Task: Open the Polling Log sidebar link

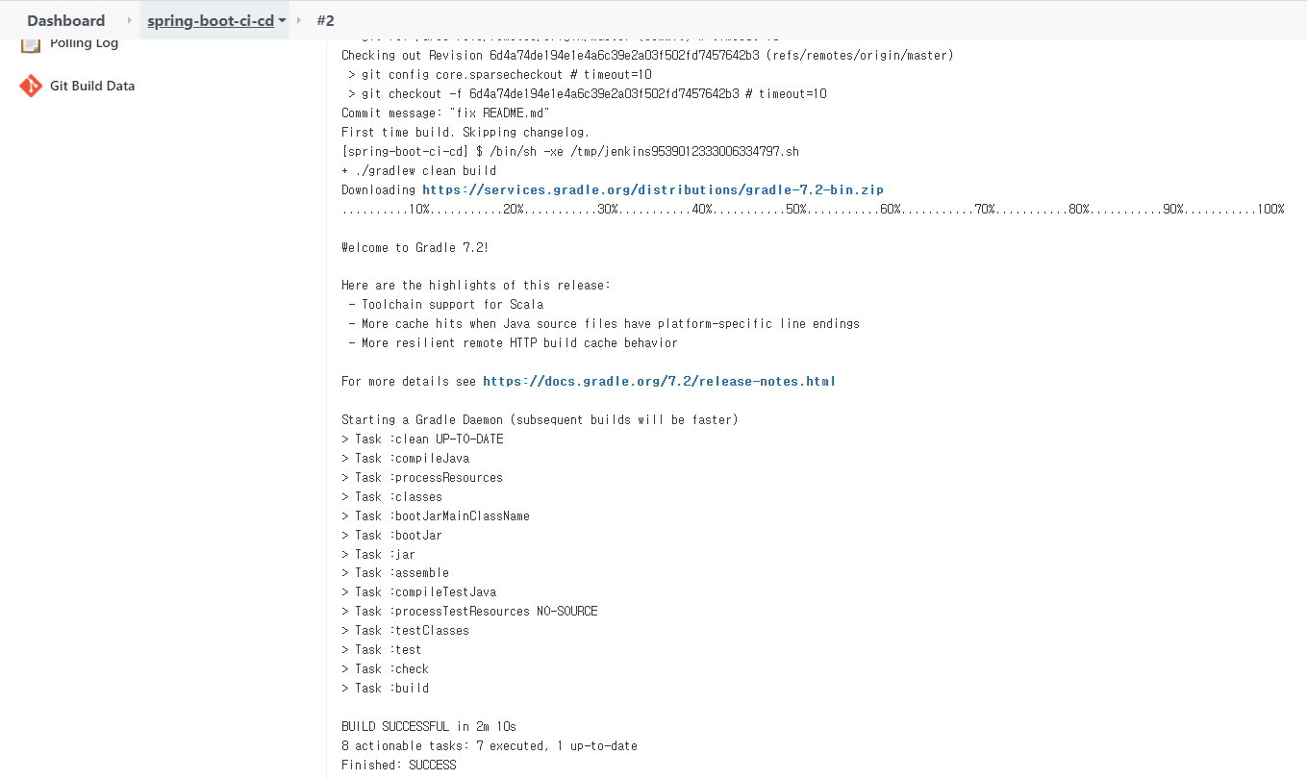Action: (x=85, y=43)
